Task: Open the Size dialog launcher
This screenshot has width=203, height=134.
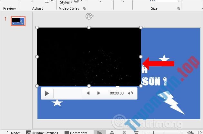Action: coord(178,8)
